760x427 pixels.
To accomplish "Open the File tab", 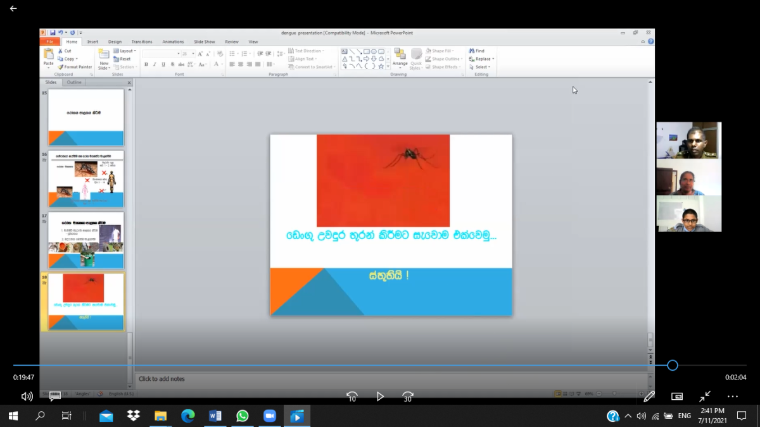I will point(49,42).
